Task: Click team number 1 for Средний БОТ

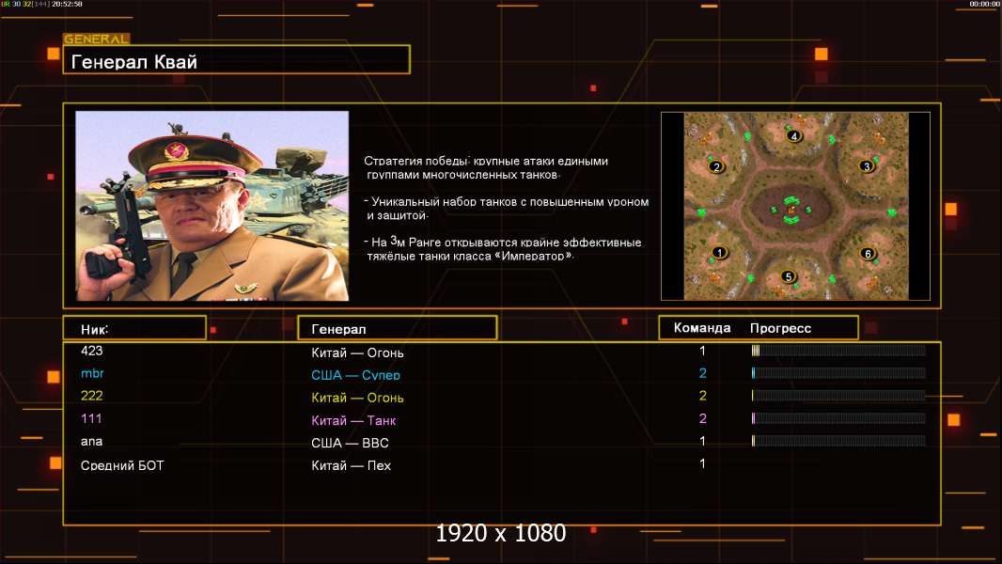Action: click(702, 463)
